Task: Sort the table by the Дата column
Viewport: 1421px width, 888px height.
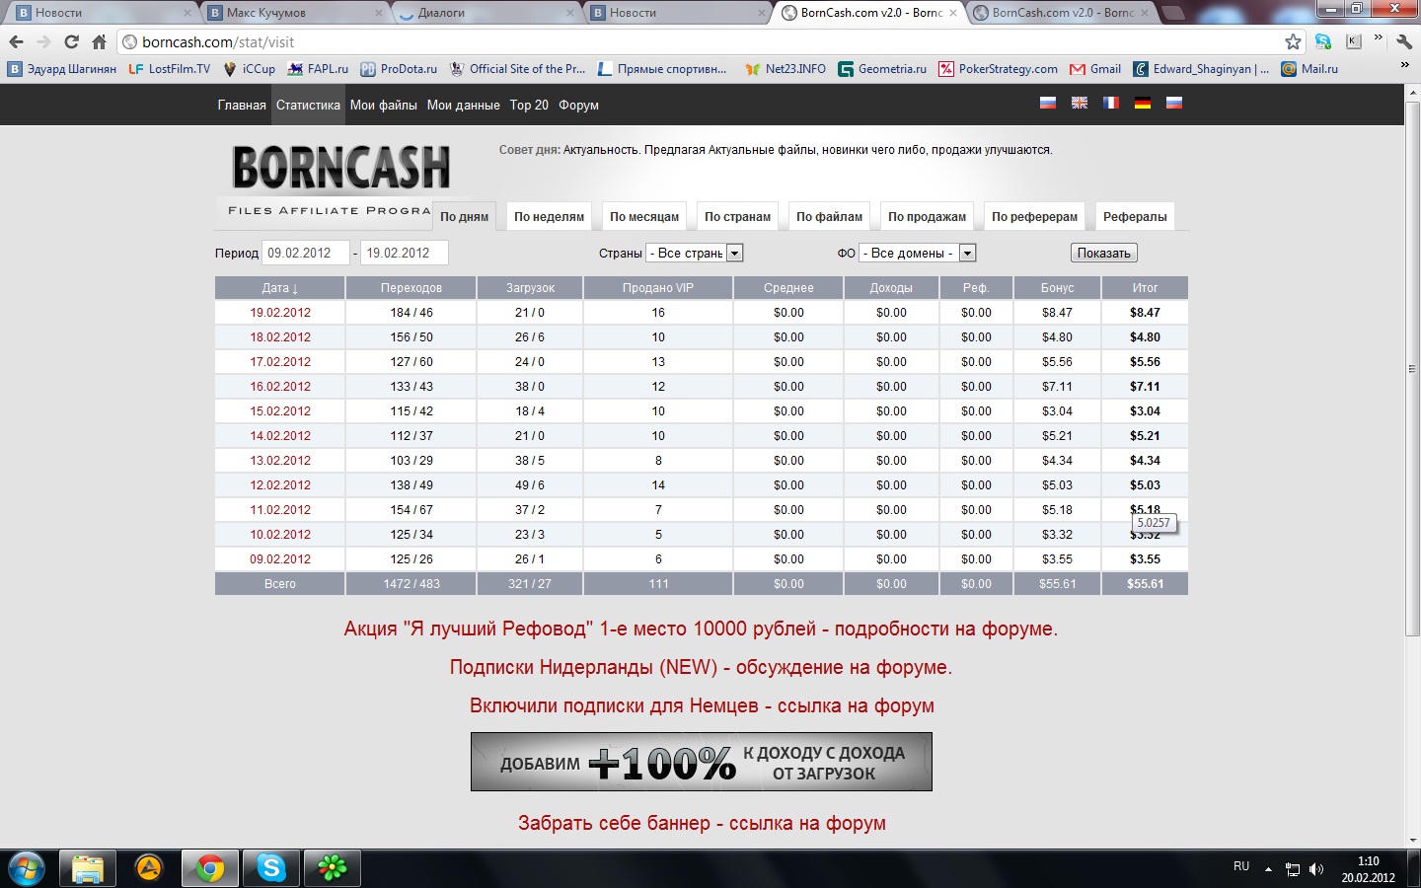Action: (x=280, y=288)
